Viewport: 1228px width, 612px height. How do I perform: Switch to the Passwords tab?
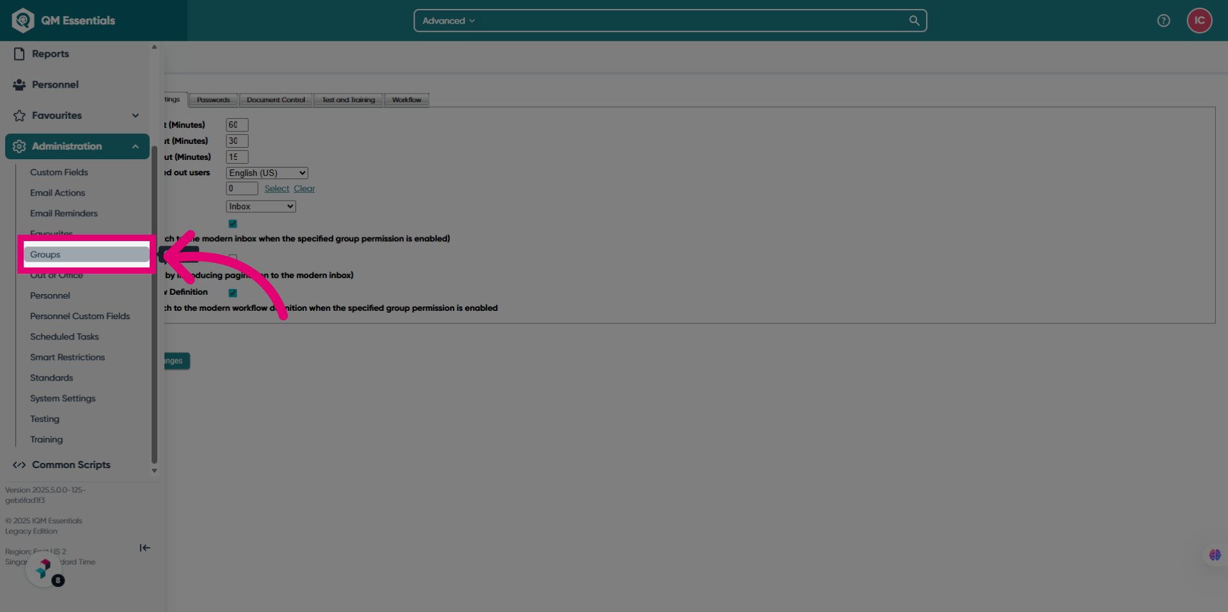point(213,100)
